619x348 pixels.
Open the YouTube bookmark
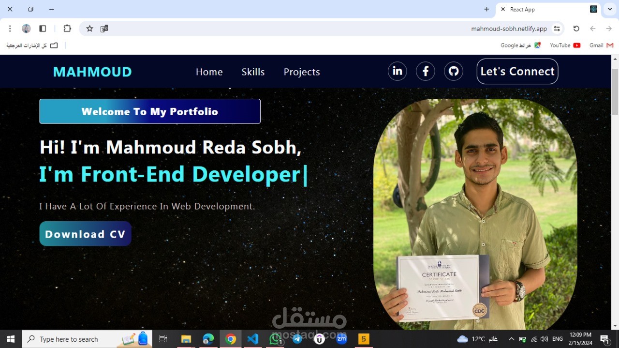(565, 45)
